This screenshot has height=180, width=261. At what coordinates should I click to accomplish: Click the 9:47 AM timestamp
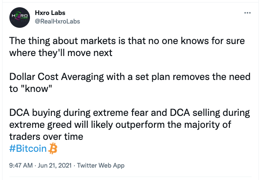[21, 165]
